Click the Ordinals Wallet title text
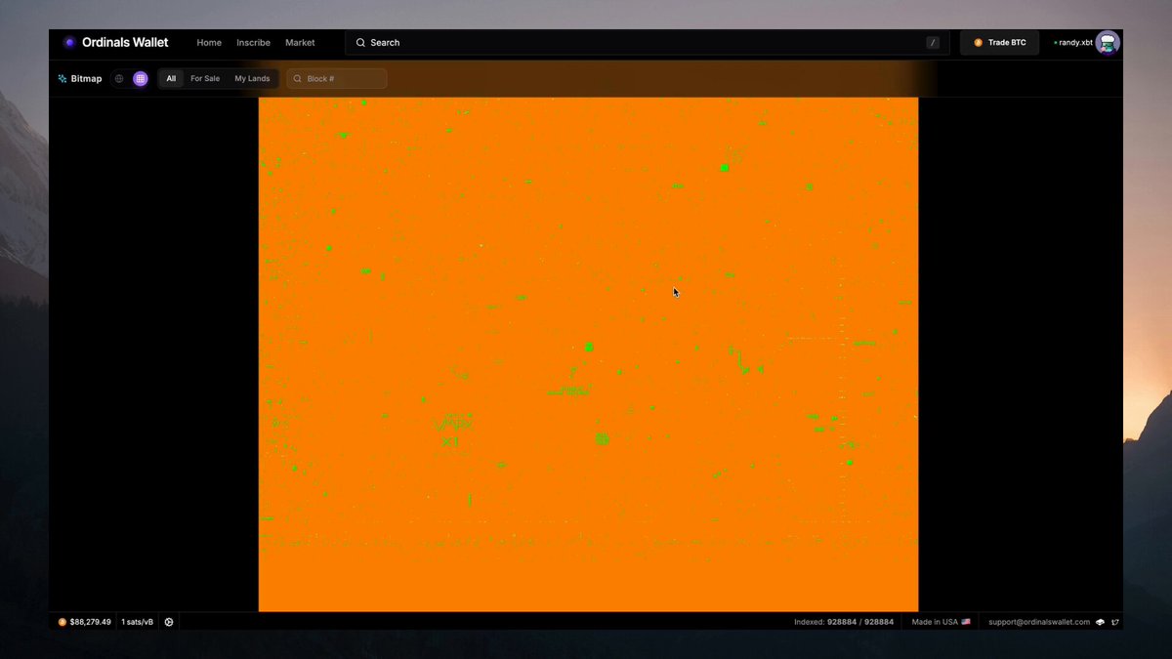This screenshot has height=659, width=1172. pos(125,43)
